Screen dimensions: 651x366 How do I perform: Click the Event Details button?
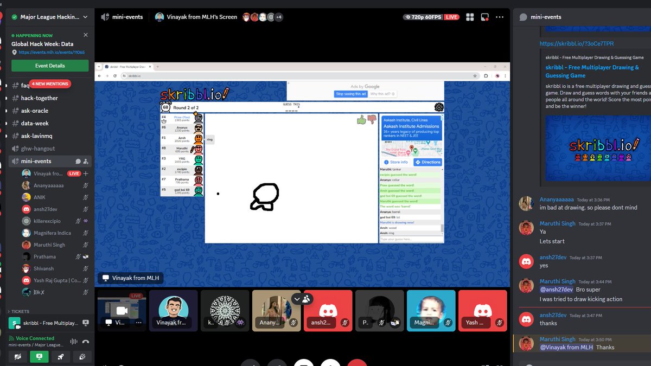coord(50,66)
